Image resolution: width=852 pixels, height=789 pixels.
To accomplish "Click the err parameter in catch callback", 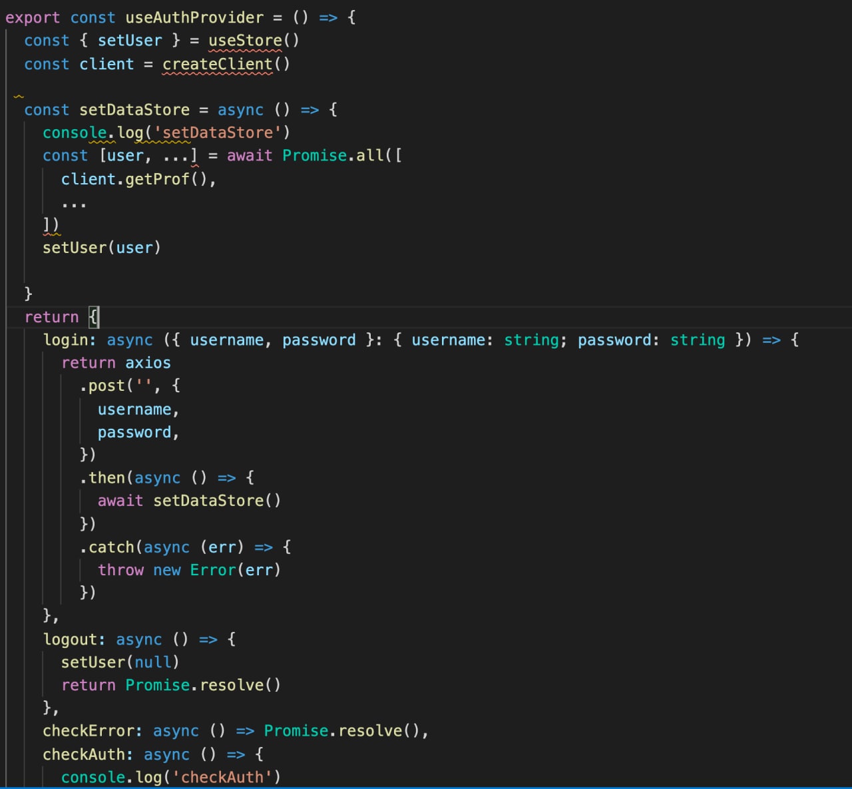I will pos(222,547).
